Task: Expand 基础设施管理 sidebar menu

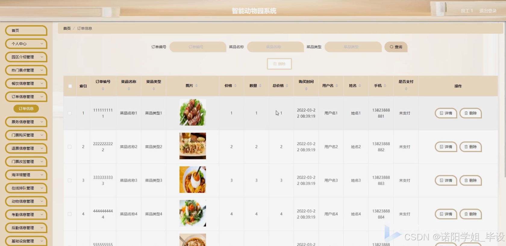Action: coord(26,241)
